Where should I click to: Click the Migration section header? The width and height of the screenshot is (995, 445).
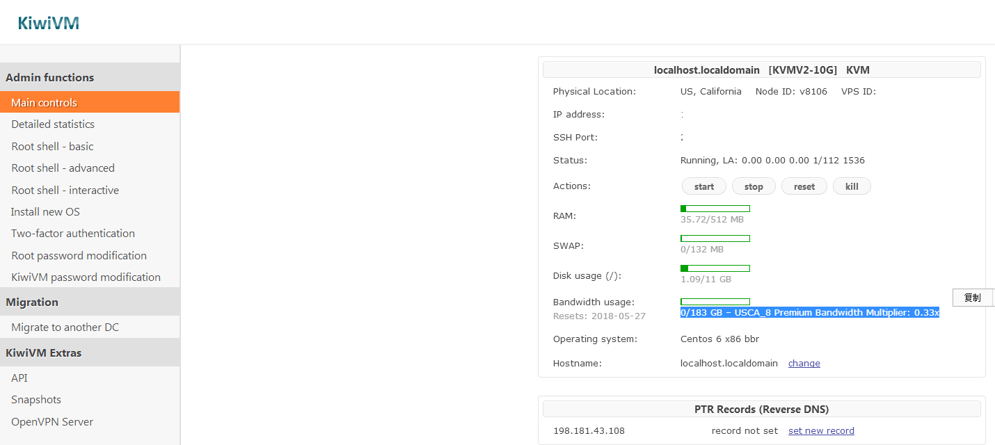coord(90,302)
